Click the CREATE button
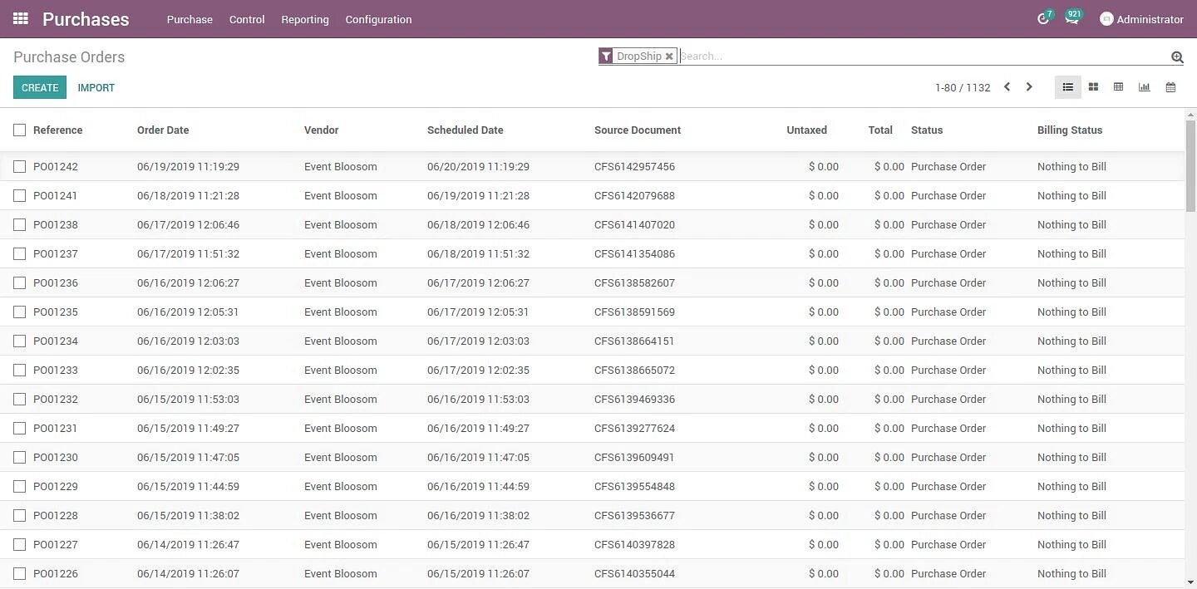 point(39,86)
